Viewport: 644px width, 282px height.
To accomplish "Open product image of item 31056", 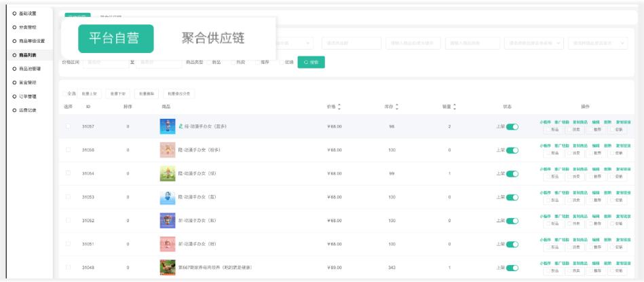I will coord(168,150).
